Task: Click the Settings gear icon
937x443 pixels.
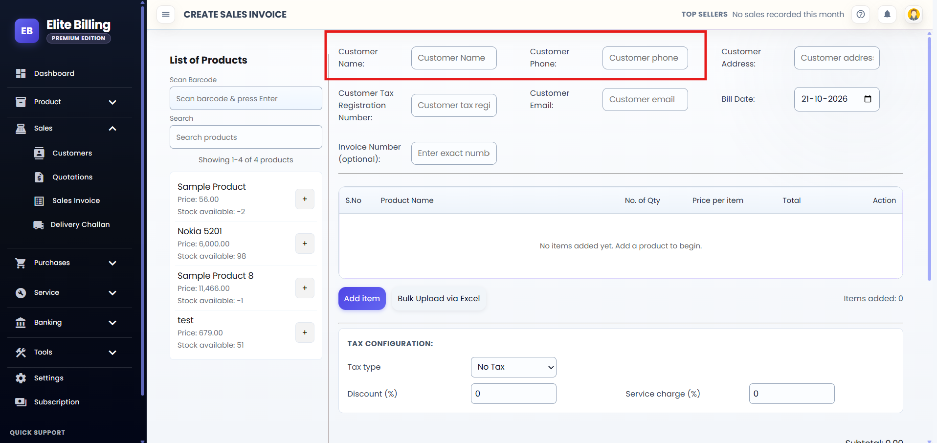Action: point(21,378)
